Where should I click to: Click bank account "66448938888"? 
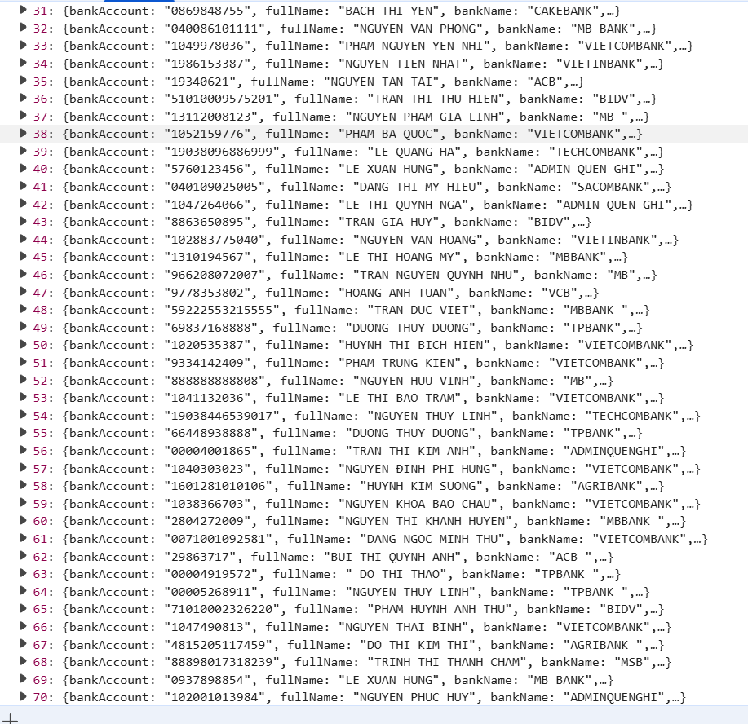(210, 434)
